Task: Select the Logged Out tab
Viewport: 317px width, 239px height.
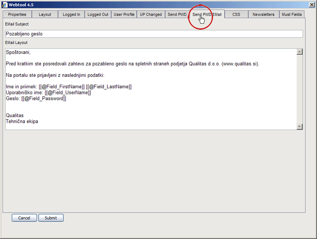Action: (x=98, y=14)
